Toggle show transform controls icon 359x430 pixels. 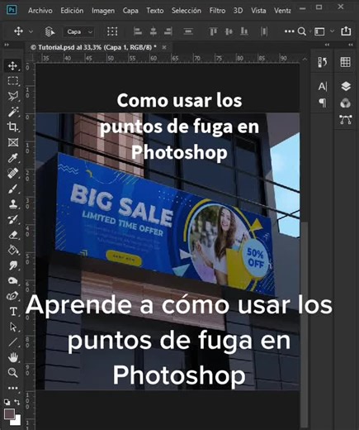[x=112, y=31]
